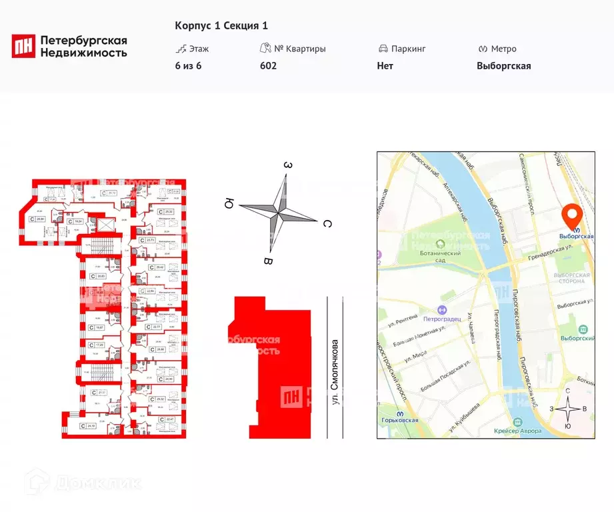Click the apartment number 602

[268, 66]
